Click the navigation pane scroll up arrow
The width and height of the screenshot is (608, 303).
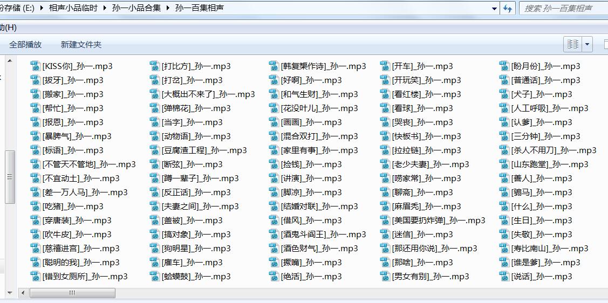[10, 61]
